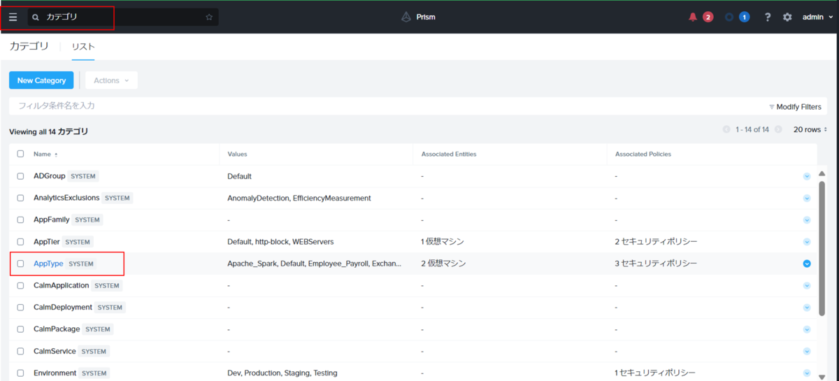Open settings gear icon
Screen dimensions: 839x381
tap(787, 17)
